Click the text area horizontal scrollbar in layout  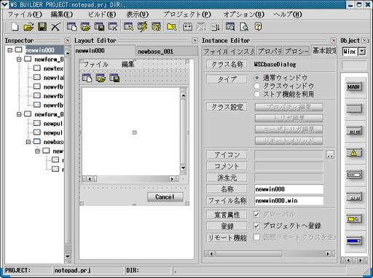click(x=131, y=179)
